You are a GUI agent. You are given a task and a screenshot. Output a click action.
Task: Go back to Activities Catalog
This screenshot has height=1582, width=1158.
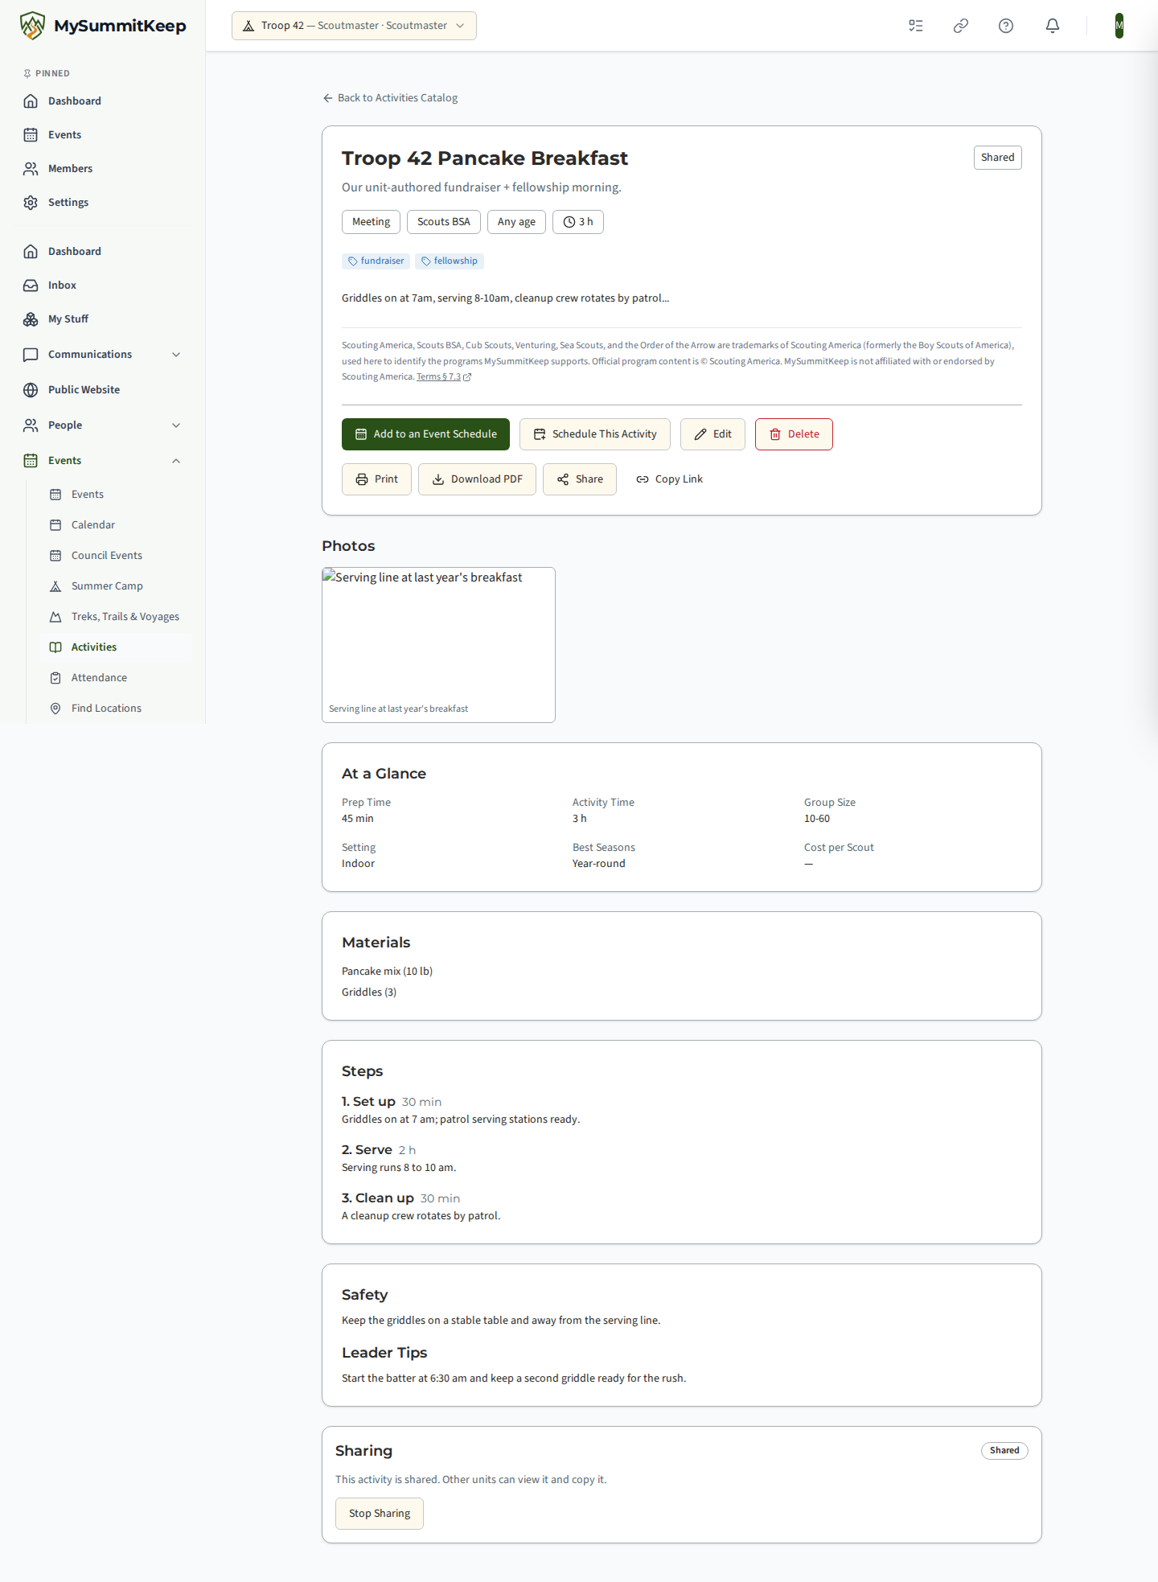click(x=390, y=97)
